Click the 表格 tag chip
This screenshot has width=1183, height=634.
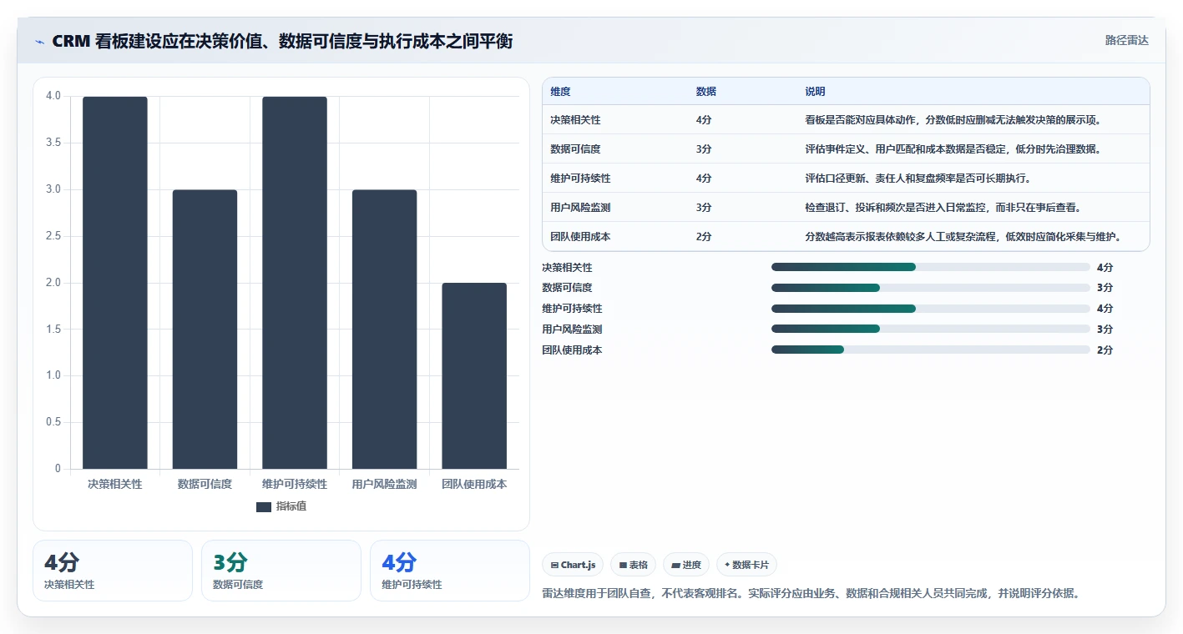[x=634, y=565]
